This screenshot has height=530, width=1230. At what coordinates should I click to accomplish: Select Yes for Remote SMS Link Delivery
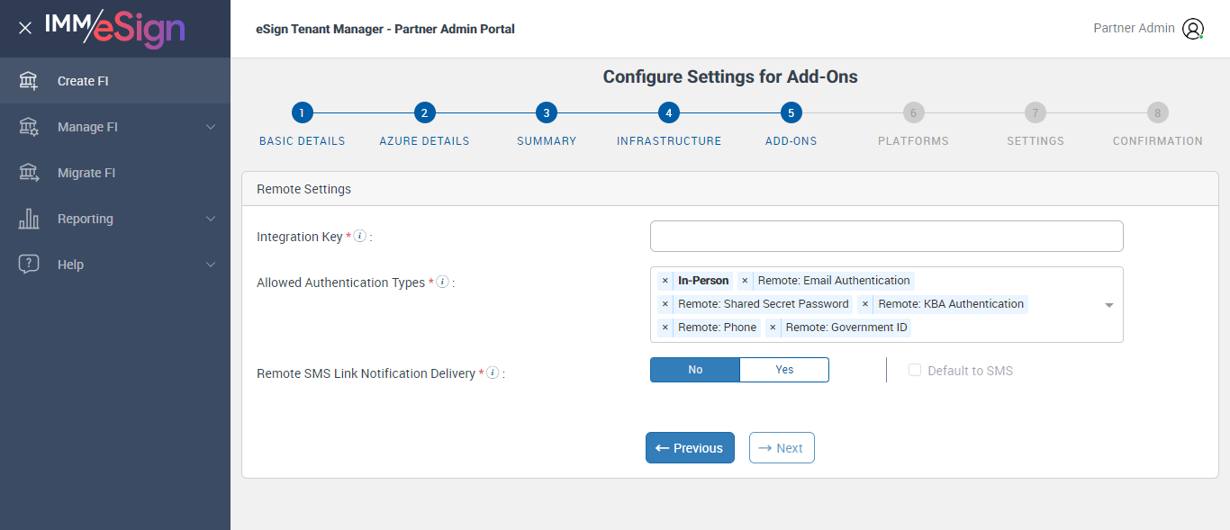[x=784, y=370]
